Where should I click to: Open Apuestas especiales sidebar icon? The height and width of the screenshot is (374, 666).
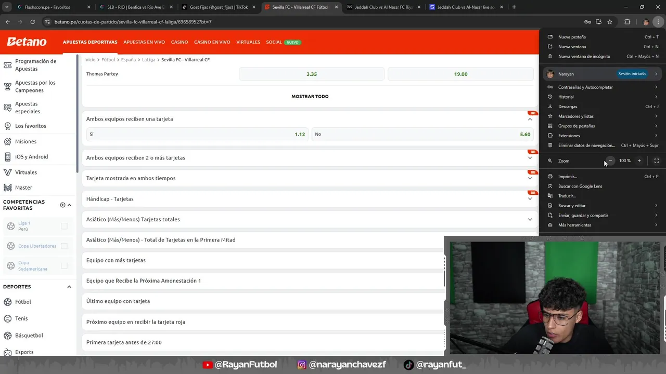point(7,108)
